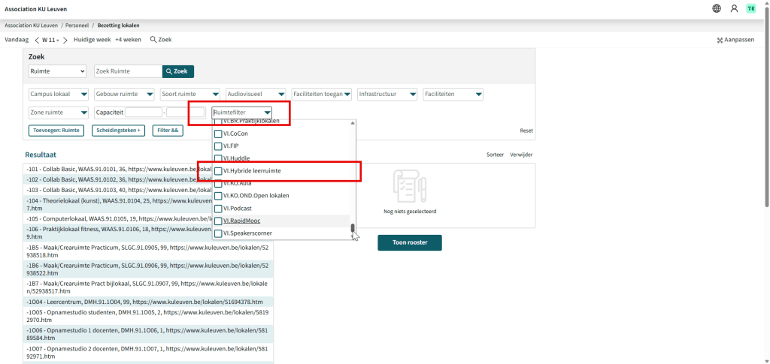The image size is (770, 364).
Task: Click the Toon rooster button
Action: [x=409, y=242]
